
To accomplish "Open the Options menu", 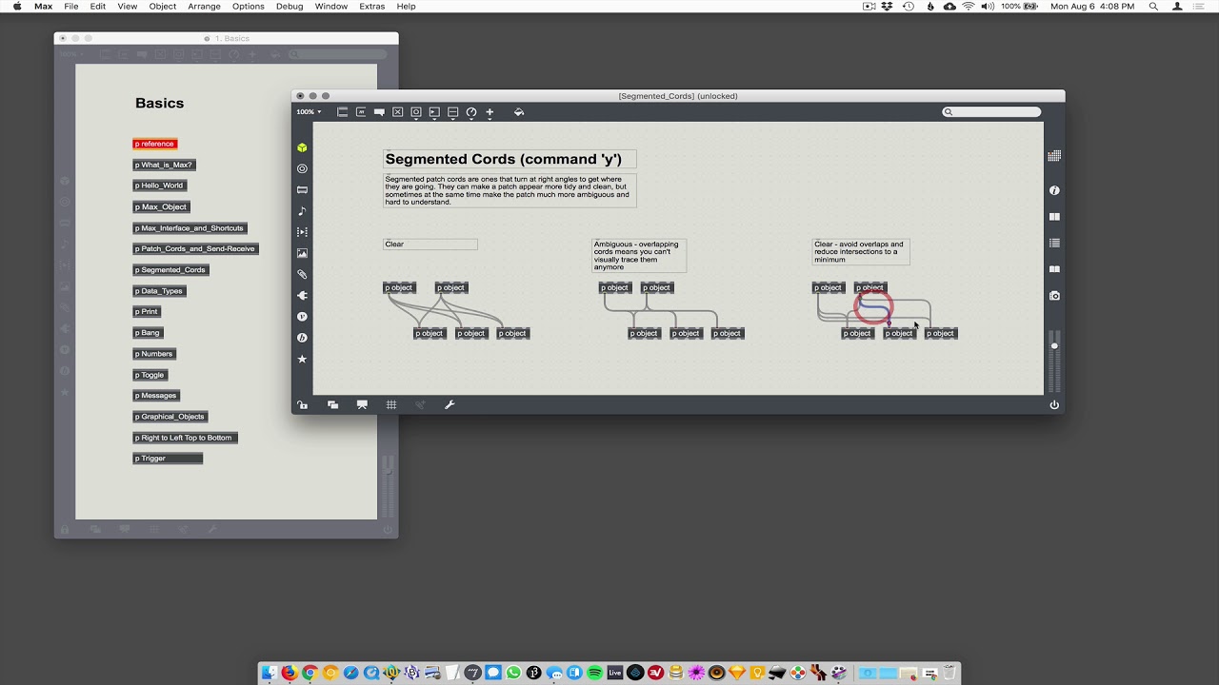I will [249, 7].
